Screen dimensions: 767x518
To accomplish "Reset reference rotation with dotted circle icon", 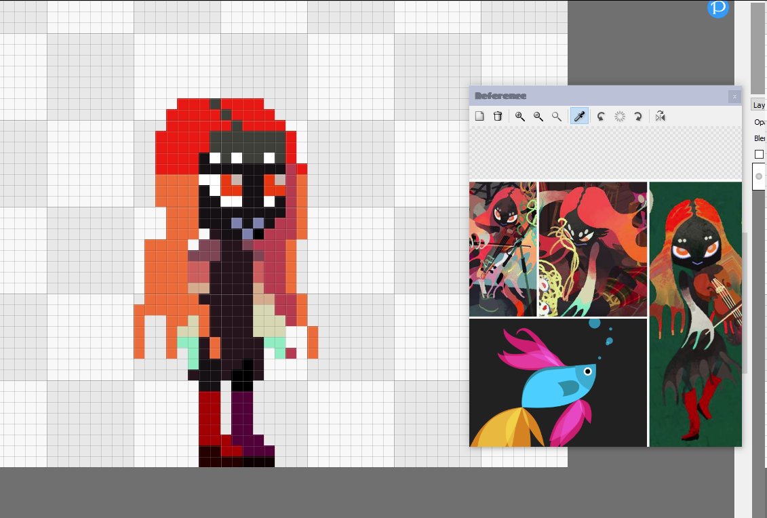I will pyautogui.click(x=620, y=117).
